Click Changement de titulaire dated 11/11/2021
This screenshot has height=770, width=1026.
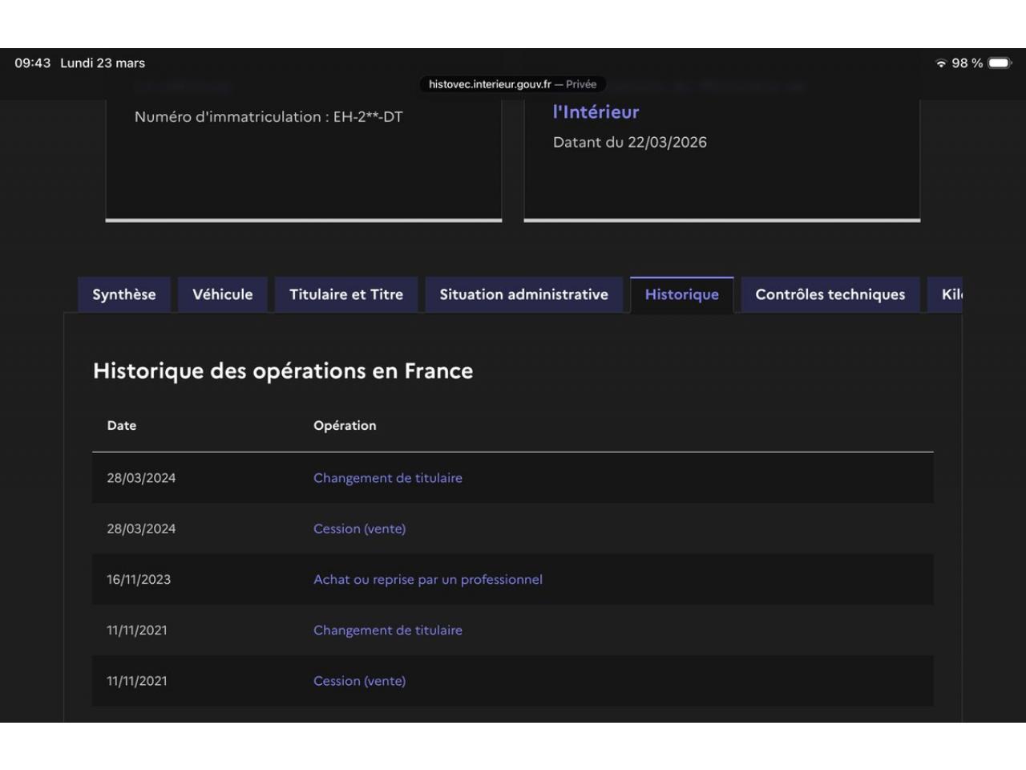tap(387, 630)
